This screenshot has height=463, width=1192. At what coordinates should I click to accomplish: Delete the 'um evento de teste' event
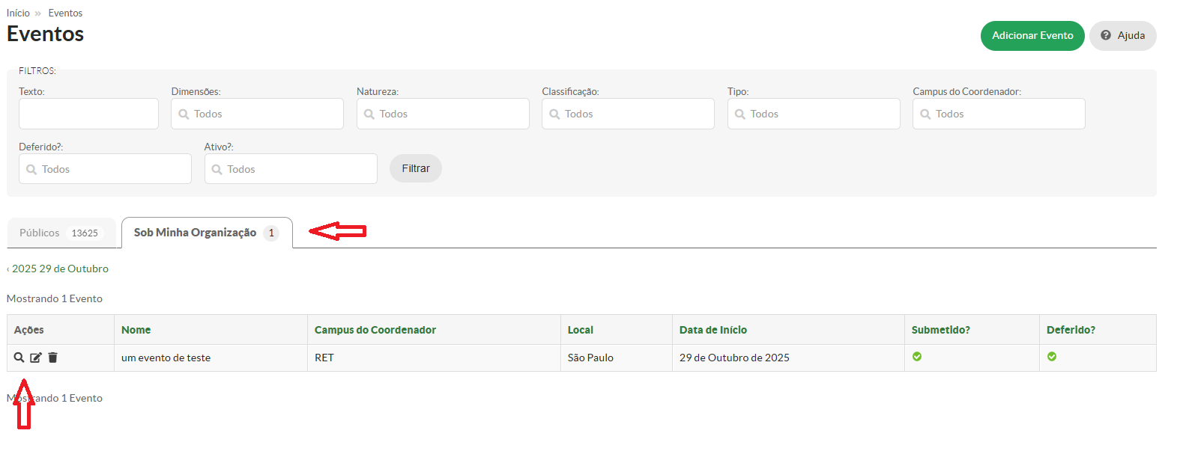coord(53,358)
